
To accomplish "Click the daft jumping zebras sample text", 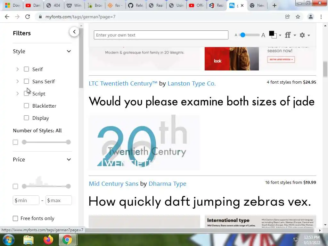I will pos(200,201).
